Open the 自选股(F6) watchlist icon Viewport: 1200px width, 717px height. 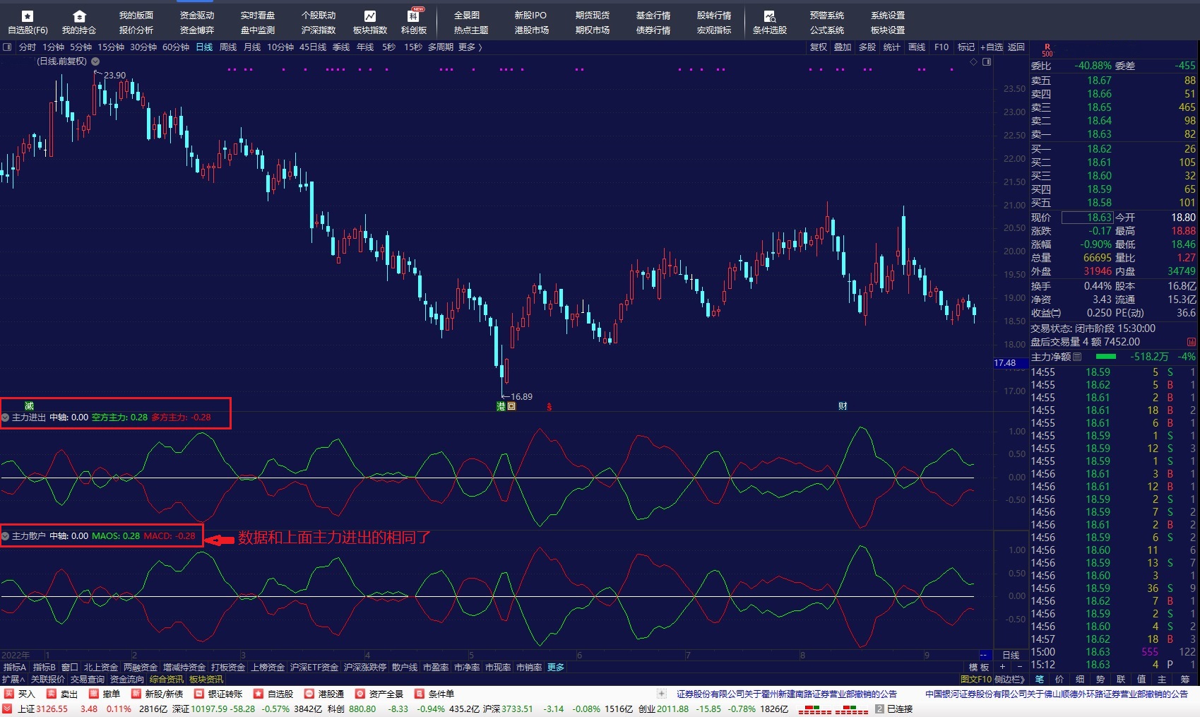point(28,16)
